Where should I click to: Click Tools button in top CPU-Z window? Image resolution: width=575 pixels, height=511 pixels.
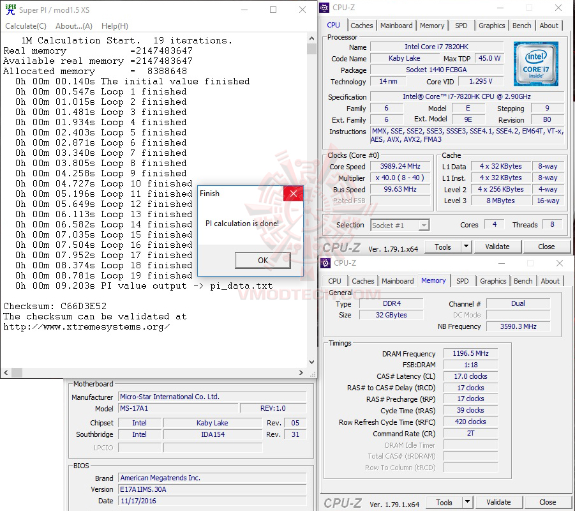coord(443,247)
